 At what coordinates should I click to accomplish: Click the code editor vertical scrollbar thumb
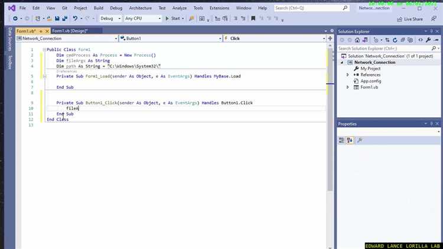click(x=330, y=119)
